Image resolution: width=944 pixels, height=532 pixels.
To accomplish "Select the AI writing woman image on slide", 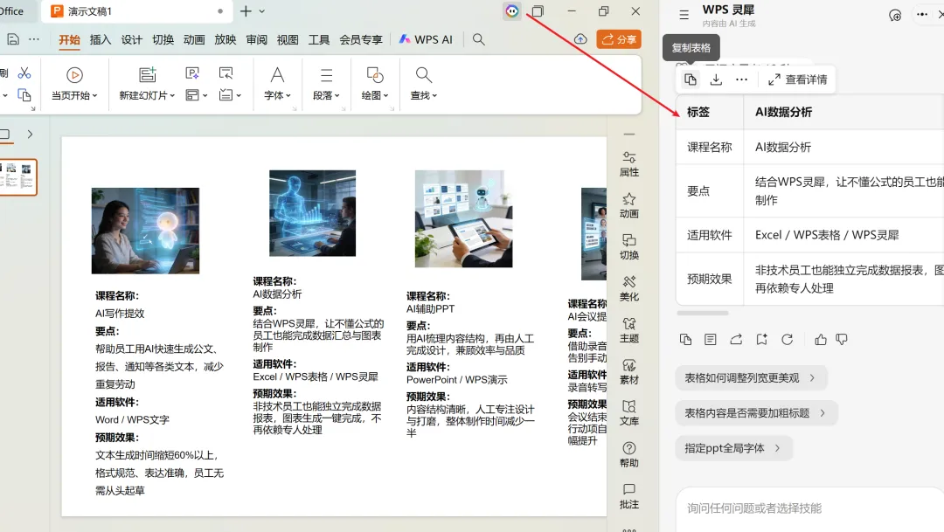I will click(x=145, y=231).
